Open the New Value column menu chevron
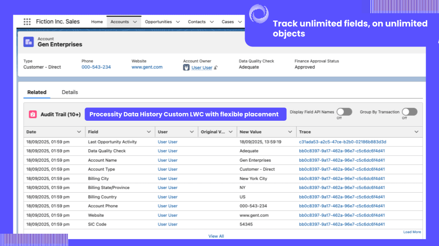Viewport: 439px width, 246px height. point(290,132)
